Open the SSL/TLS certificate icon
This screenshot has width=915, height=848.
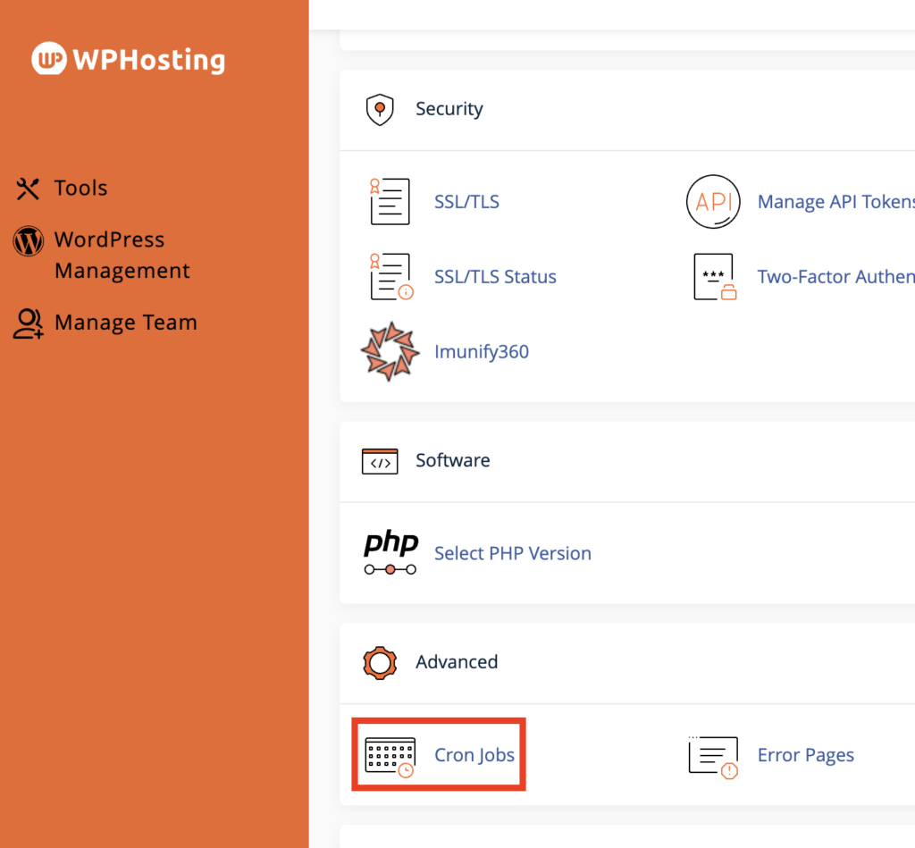point(390,201)
